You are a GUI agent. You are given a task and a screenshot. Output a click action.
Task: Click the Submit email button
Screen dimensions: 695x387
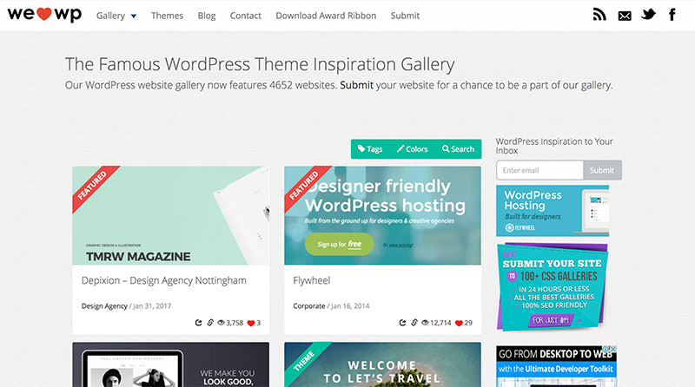(602, 170)
